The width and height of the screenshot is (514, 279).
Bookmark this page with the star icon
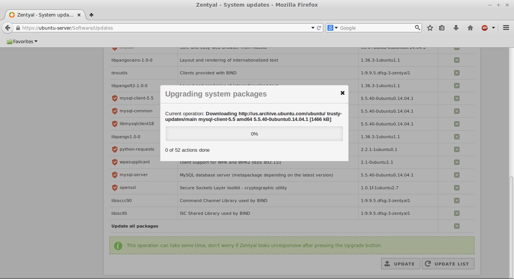coord(430,28)
